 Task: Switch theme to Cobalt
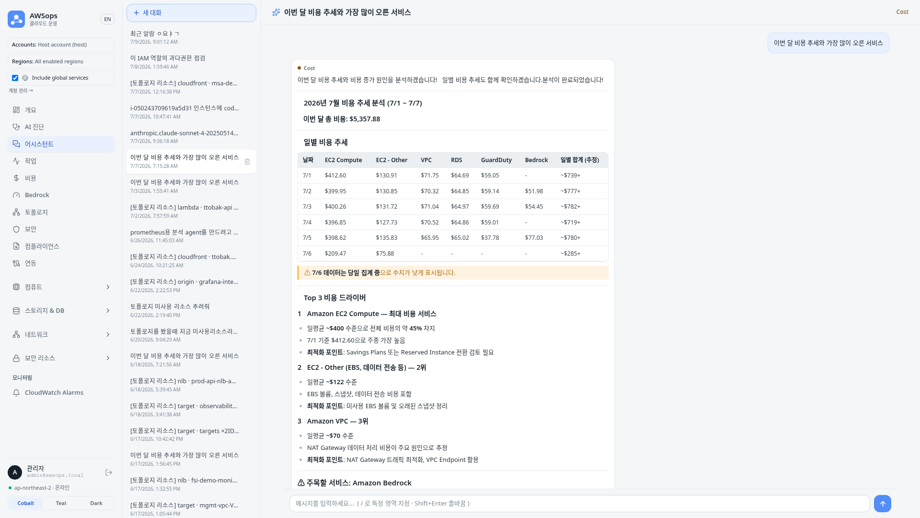(26, 503)
